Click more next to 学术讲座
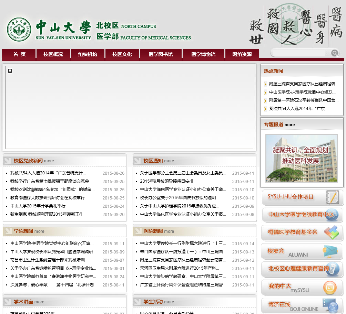This screenshot has width=346, height=314. click(39, 302)
